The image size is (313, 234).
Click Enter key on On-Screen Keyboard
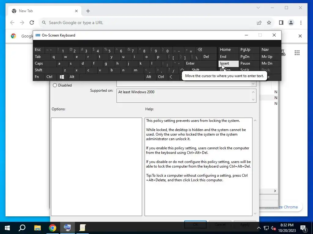pos(200,63)
